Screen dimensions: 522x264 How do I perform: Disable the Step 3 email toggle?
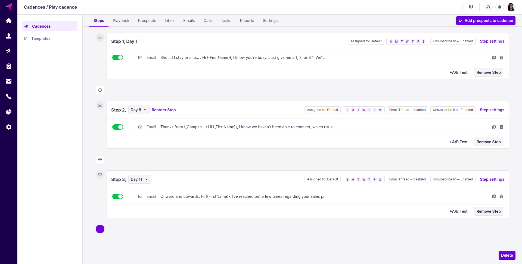tap(118, 196)
